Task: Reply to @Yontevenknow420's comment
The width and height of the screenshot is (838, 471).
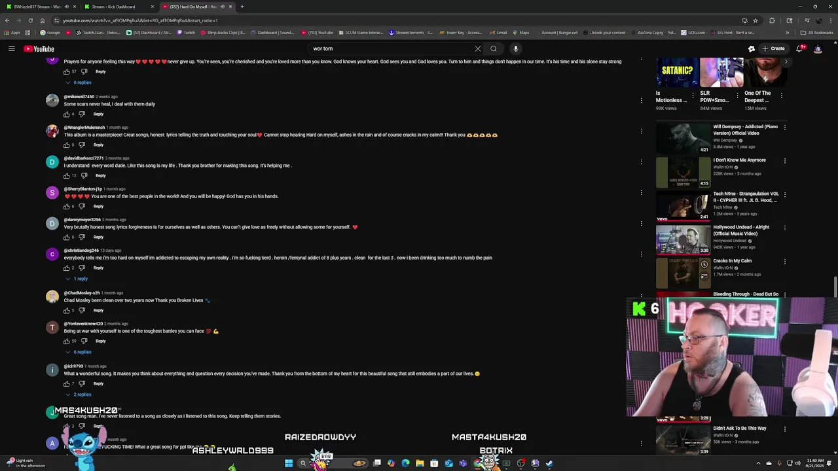Action: pyautogui.click(x=100, y=341)
